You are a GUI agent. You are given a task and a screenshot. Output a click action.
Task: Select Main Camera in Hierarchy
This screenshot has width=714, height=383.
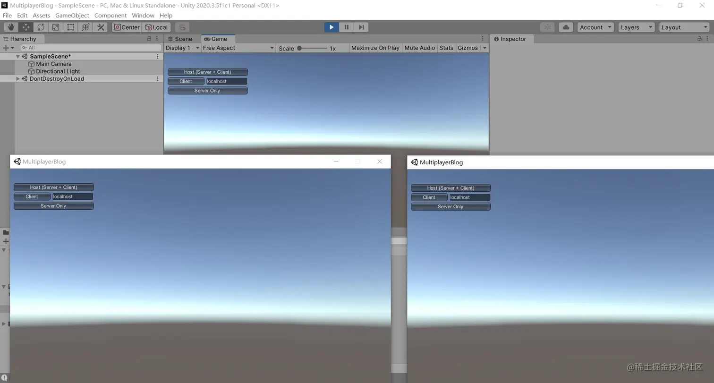coord(53,64)
